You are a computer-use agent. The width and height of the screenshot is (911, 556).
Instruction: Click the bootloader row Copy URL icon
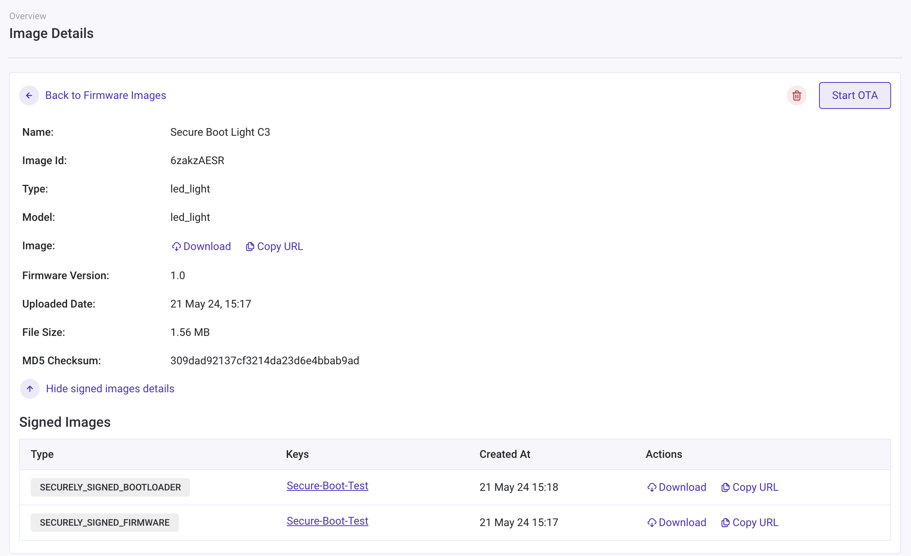(725, 487)
